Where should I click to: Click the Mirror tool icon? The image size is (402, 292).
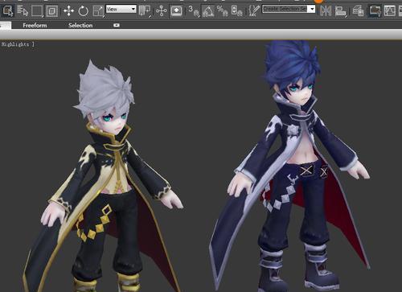pos(326,11)
